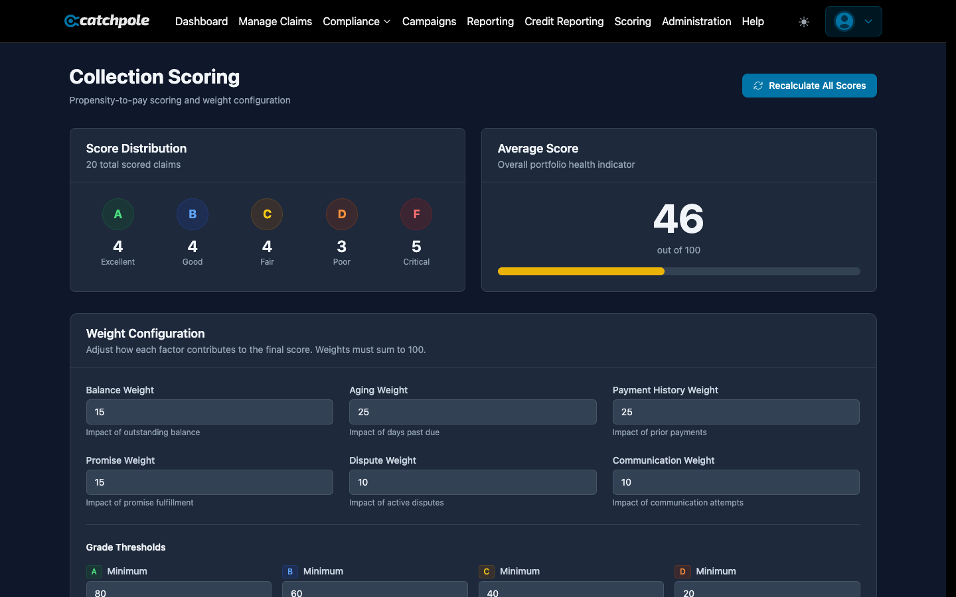
Task: Click the Recalculate All Scores button
Action: tap(809, 86)
